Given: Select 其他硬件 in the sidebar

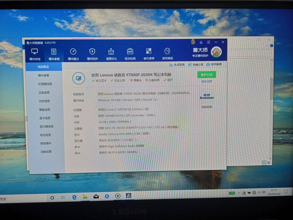Looking at the screenshot, I should pos(46,143).
